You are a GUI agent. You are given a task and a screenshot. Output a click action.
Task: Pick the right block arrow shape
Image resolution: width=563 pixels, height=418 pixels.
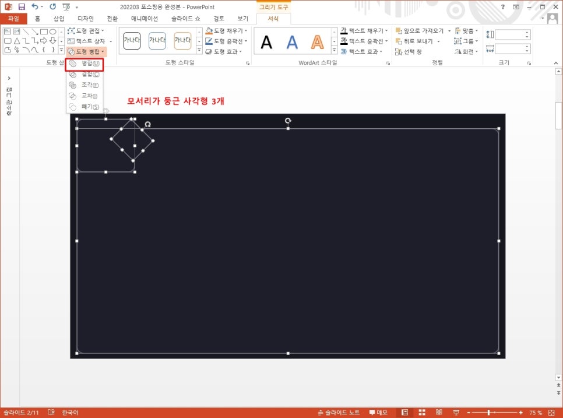[x=44, y=41]
